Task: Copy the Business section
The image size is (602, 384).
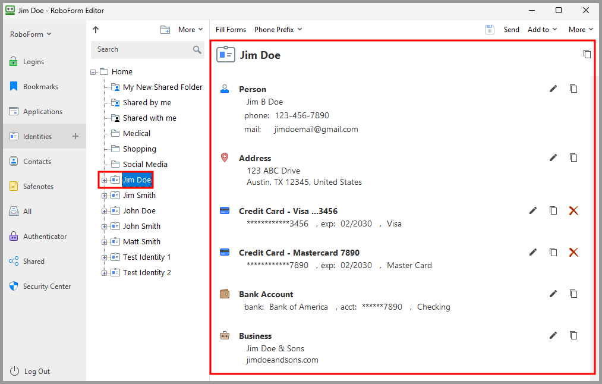Action: coord(573,335)
